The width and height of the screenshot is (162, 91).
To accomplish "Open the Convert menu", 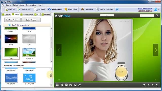I will click(x=9, y=5).
